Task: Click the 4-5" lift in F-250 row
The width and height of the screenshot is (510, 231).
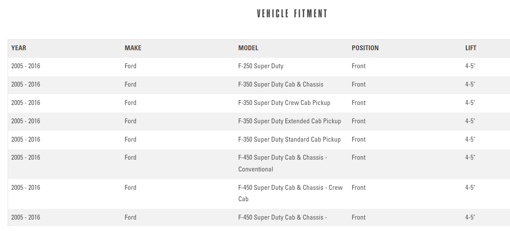Action: [x=470, y=66]
